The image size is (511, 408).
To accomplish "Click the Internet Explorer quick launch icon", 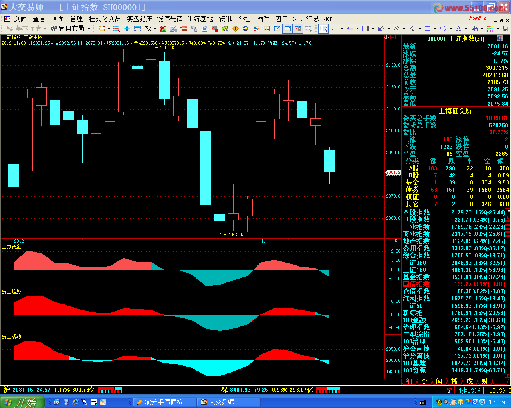I will tap(75, 402).
